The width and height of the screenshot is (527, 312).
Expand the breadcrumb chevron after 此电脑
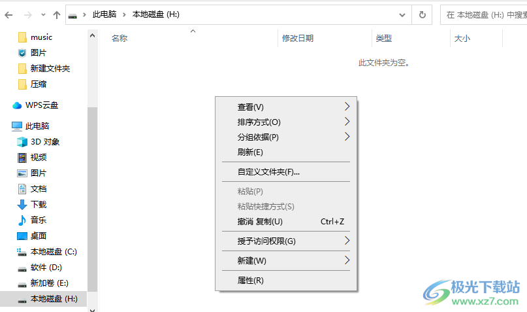click(x=124, y=15)
